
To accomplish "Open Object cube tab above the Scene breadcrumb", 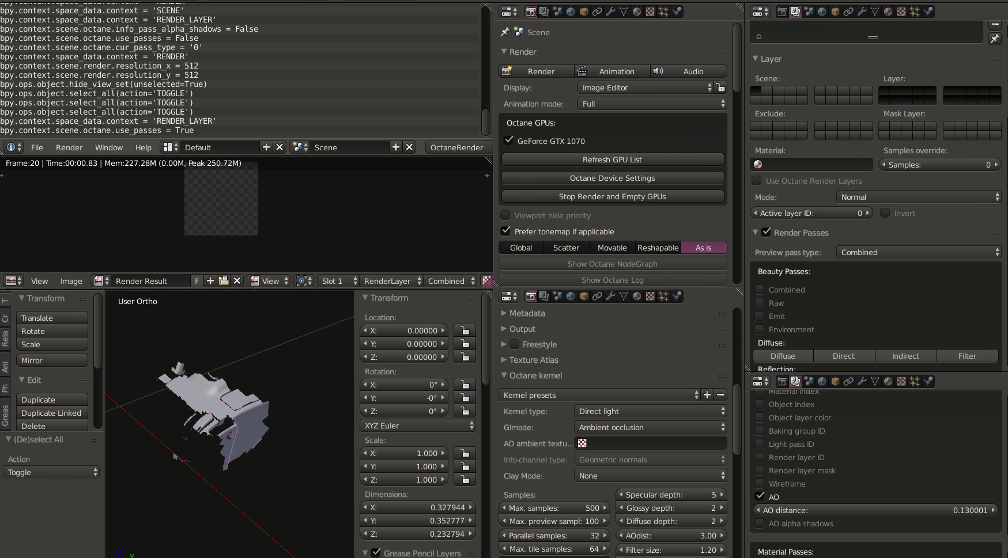I will (584, 12).
